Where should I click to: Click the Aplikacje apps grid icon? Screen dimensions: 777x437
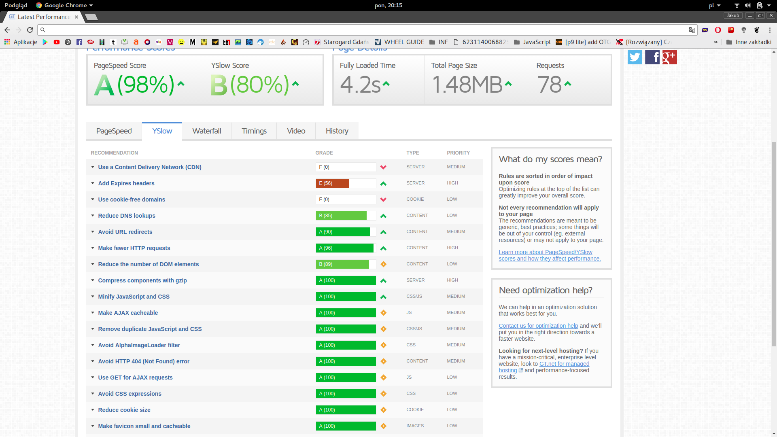coord(7,42)
